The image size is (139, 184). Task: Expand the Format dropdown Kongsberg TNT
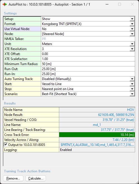pos(132,24)
